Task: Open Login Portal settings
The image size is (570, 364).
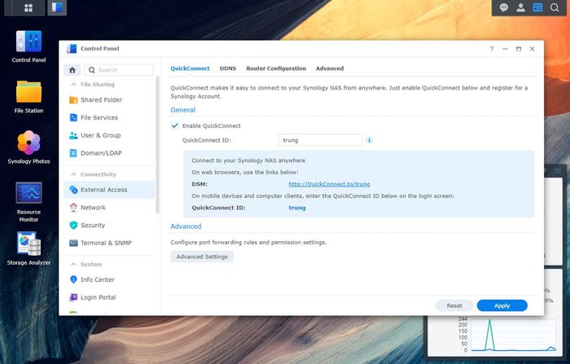Action: coord(109,297)
